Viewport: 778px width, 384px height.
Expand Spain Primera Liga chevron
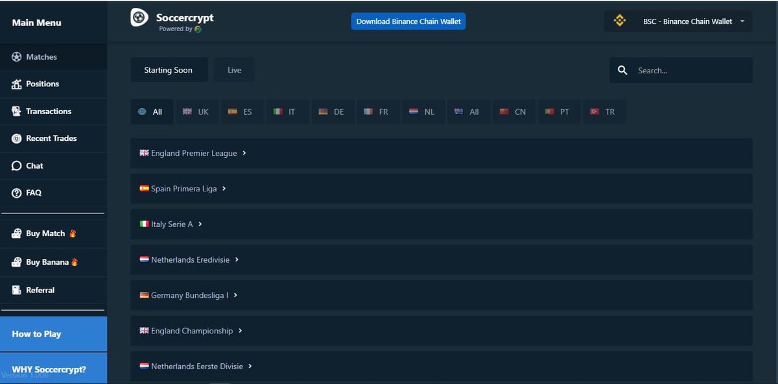pyautogui.click(x=224, y=189)
